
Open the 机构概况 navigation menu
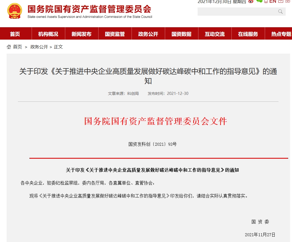click(48, 34)
